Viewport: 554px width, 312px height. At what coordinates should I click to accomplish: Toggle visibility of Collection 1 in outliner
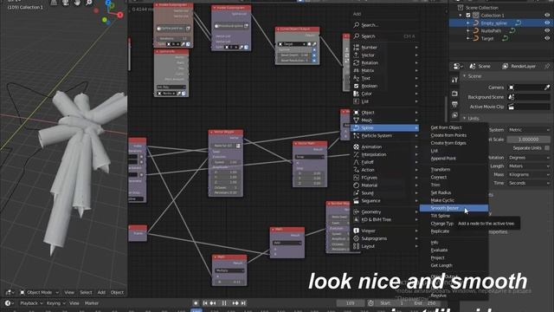coord(547,16)
